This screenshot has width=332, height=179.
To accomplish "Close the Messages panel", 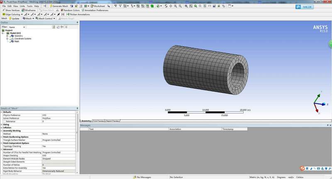I will click(330, 125).
